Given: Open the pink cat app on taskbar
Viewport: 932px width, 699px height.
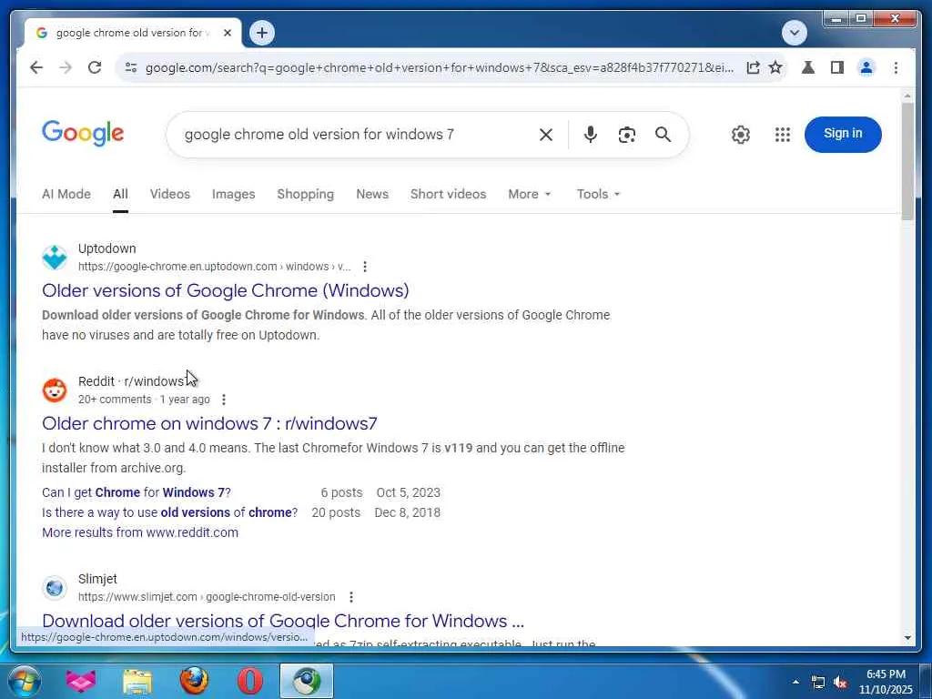Looking at the screenshot, I should [81, 681].
